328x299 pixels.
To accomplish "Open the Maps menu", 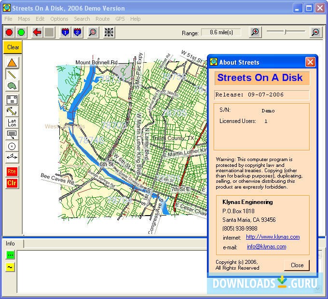I will click(x=24, y=19).
